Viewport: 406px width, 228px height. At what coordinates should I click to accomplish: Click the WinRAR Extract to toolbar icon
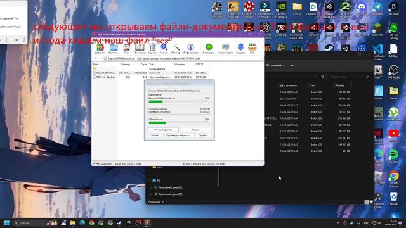[x=114, y=49]
